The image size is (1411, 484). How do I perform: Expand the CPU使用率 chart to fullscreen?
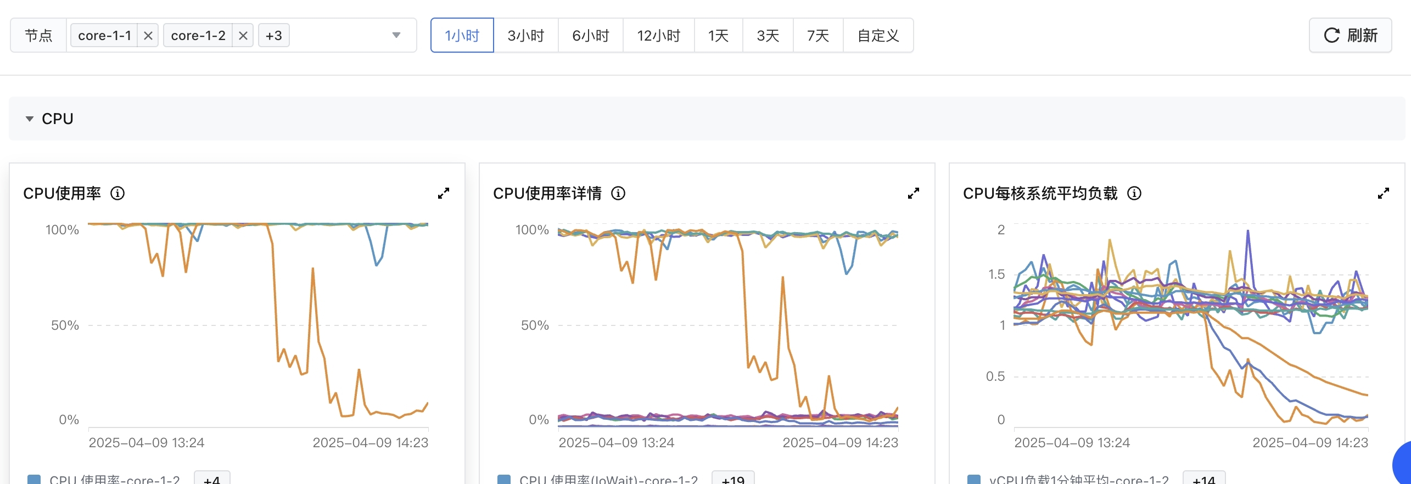click(444, 193)
